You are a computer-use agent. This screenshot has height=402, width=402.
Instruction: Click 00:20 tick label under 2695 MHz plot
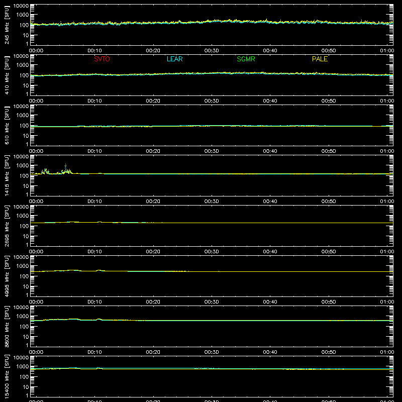pos(153,252)
